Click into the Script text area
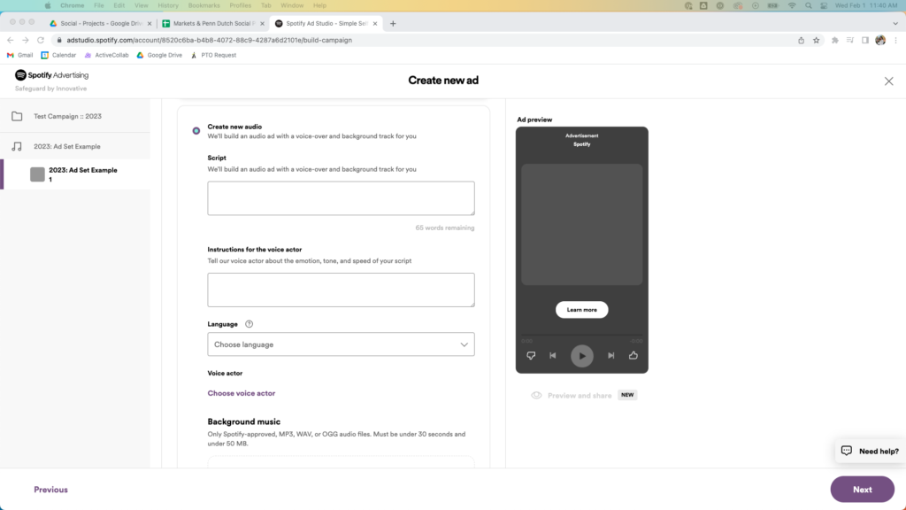The height and width of the screenshot is (510, 906). (341, 198)
